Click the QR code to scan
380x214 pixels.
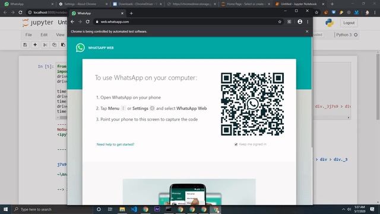coord(252,104)
